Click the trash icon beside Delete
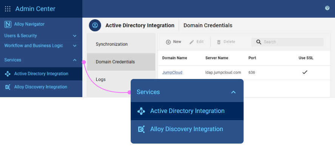Viewport: 335px width, 150px height. [x=219, y=42]
